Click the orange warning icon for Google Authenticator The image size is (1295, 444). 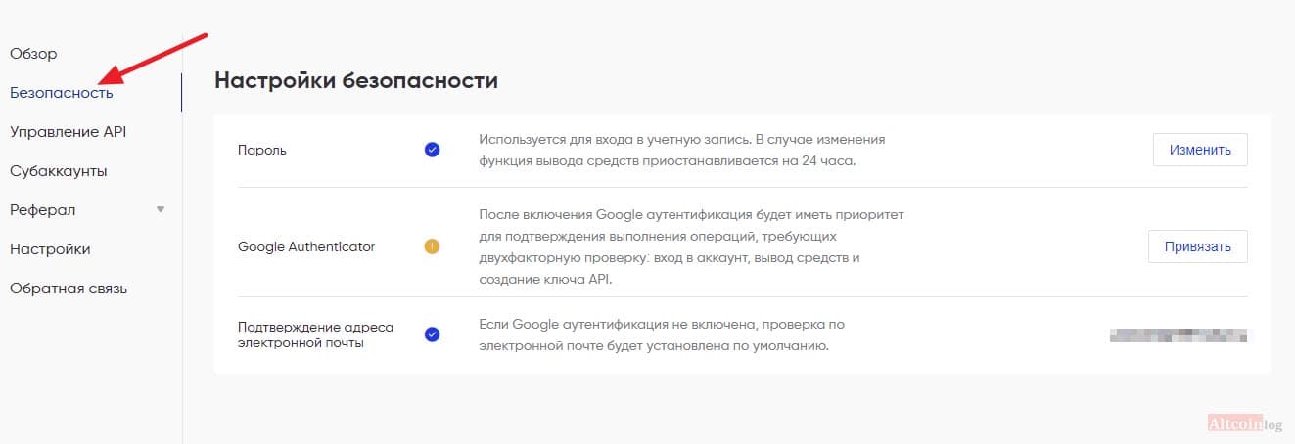[432, 246]
